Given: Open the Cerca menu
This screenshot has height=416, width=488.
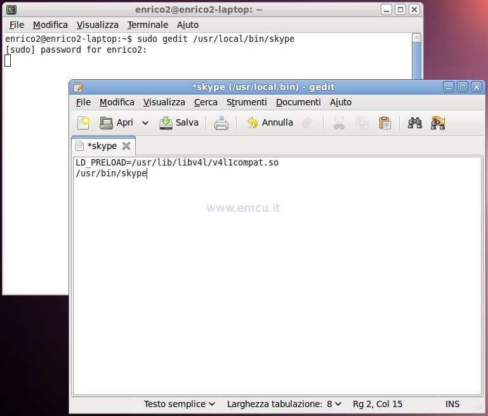Looking at the screenshot, I should point(206,102).
